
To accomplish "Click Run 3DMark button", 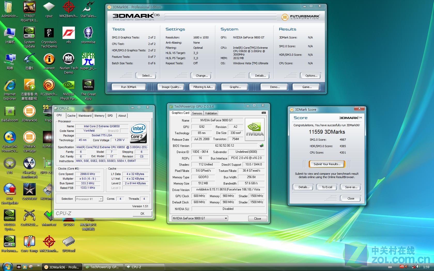I will (x=129, y=87).
